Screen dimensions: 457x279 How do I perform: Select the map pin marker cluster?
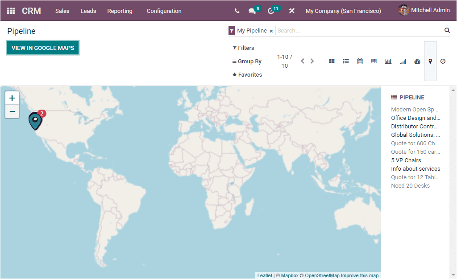(x=35, y=120)
